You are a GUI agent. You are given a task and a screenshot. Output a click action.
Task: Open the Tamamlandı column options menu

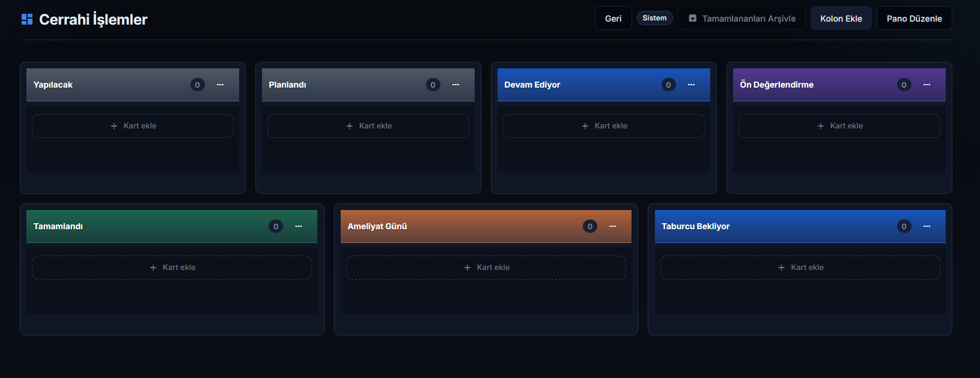pyautogui.click(x=299, y=226)
